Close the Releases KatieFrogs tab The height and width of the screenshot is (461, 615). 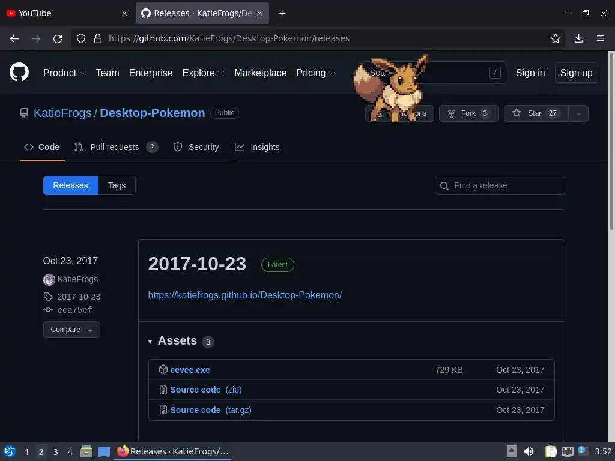[x=259, y=13]
